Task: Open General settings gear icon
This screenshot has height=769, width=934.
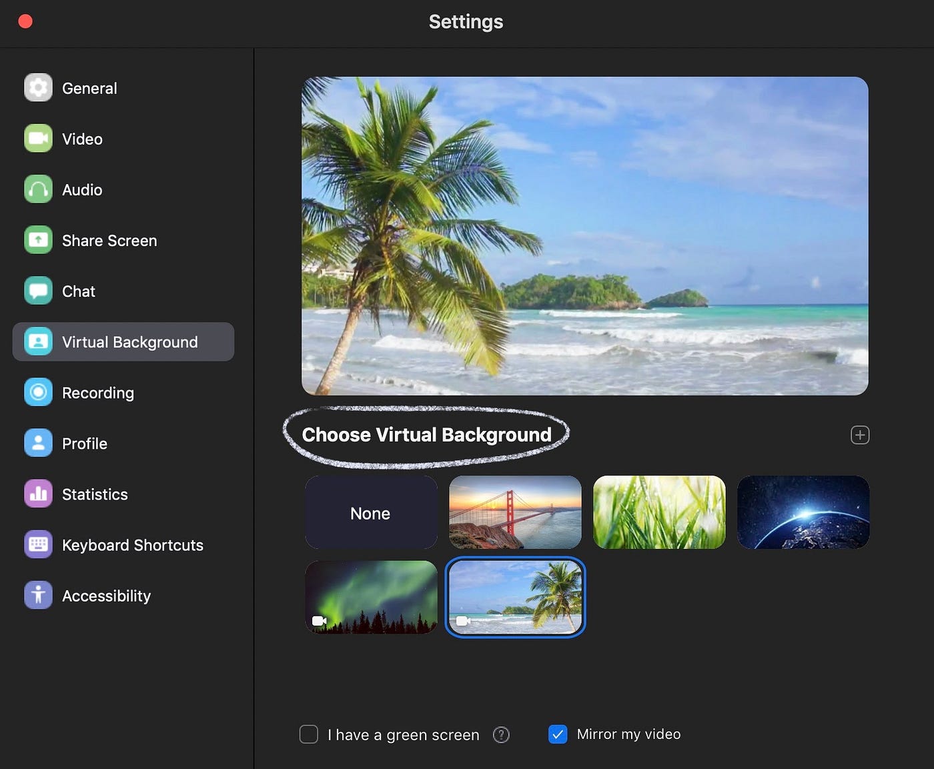Action: 38,87
